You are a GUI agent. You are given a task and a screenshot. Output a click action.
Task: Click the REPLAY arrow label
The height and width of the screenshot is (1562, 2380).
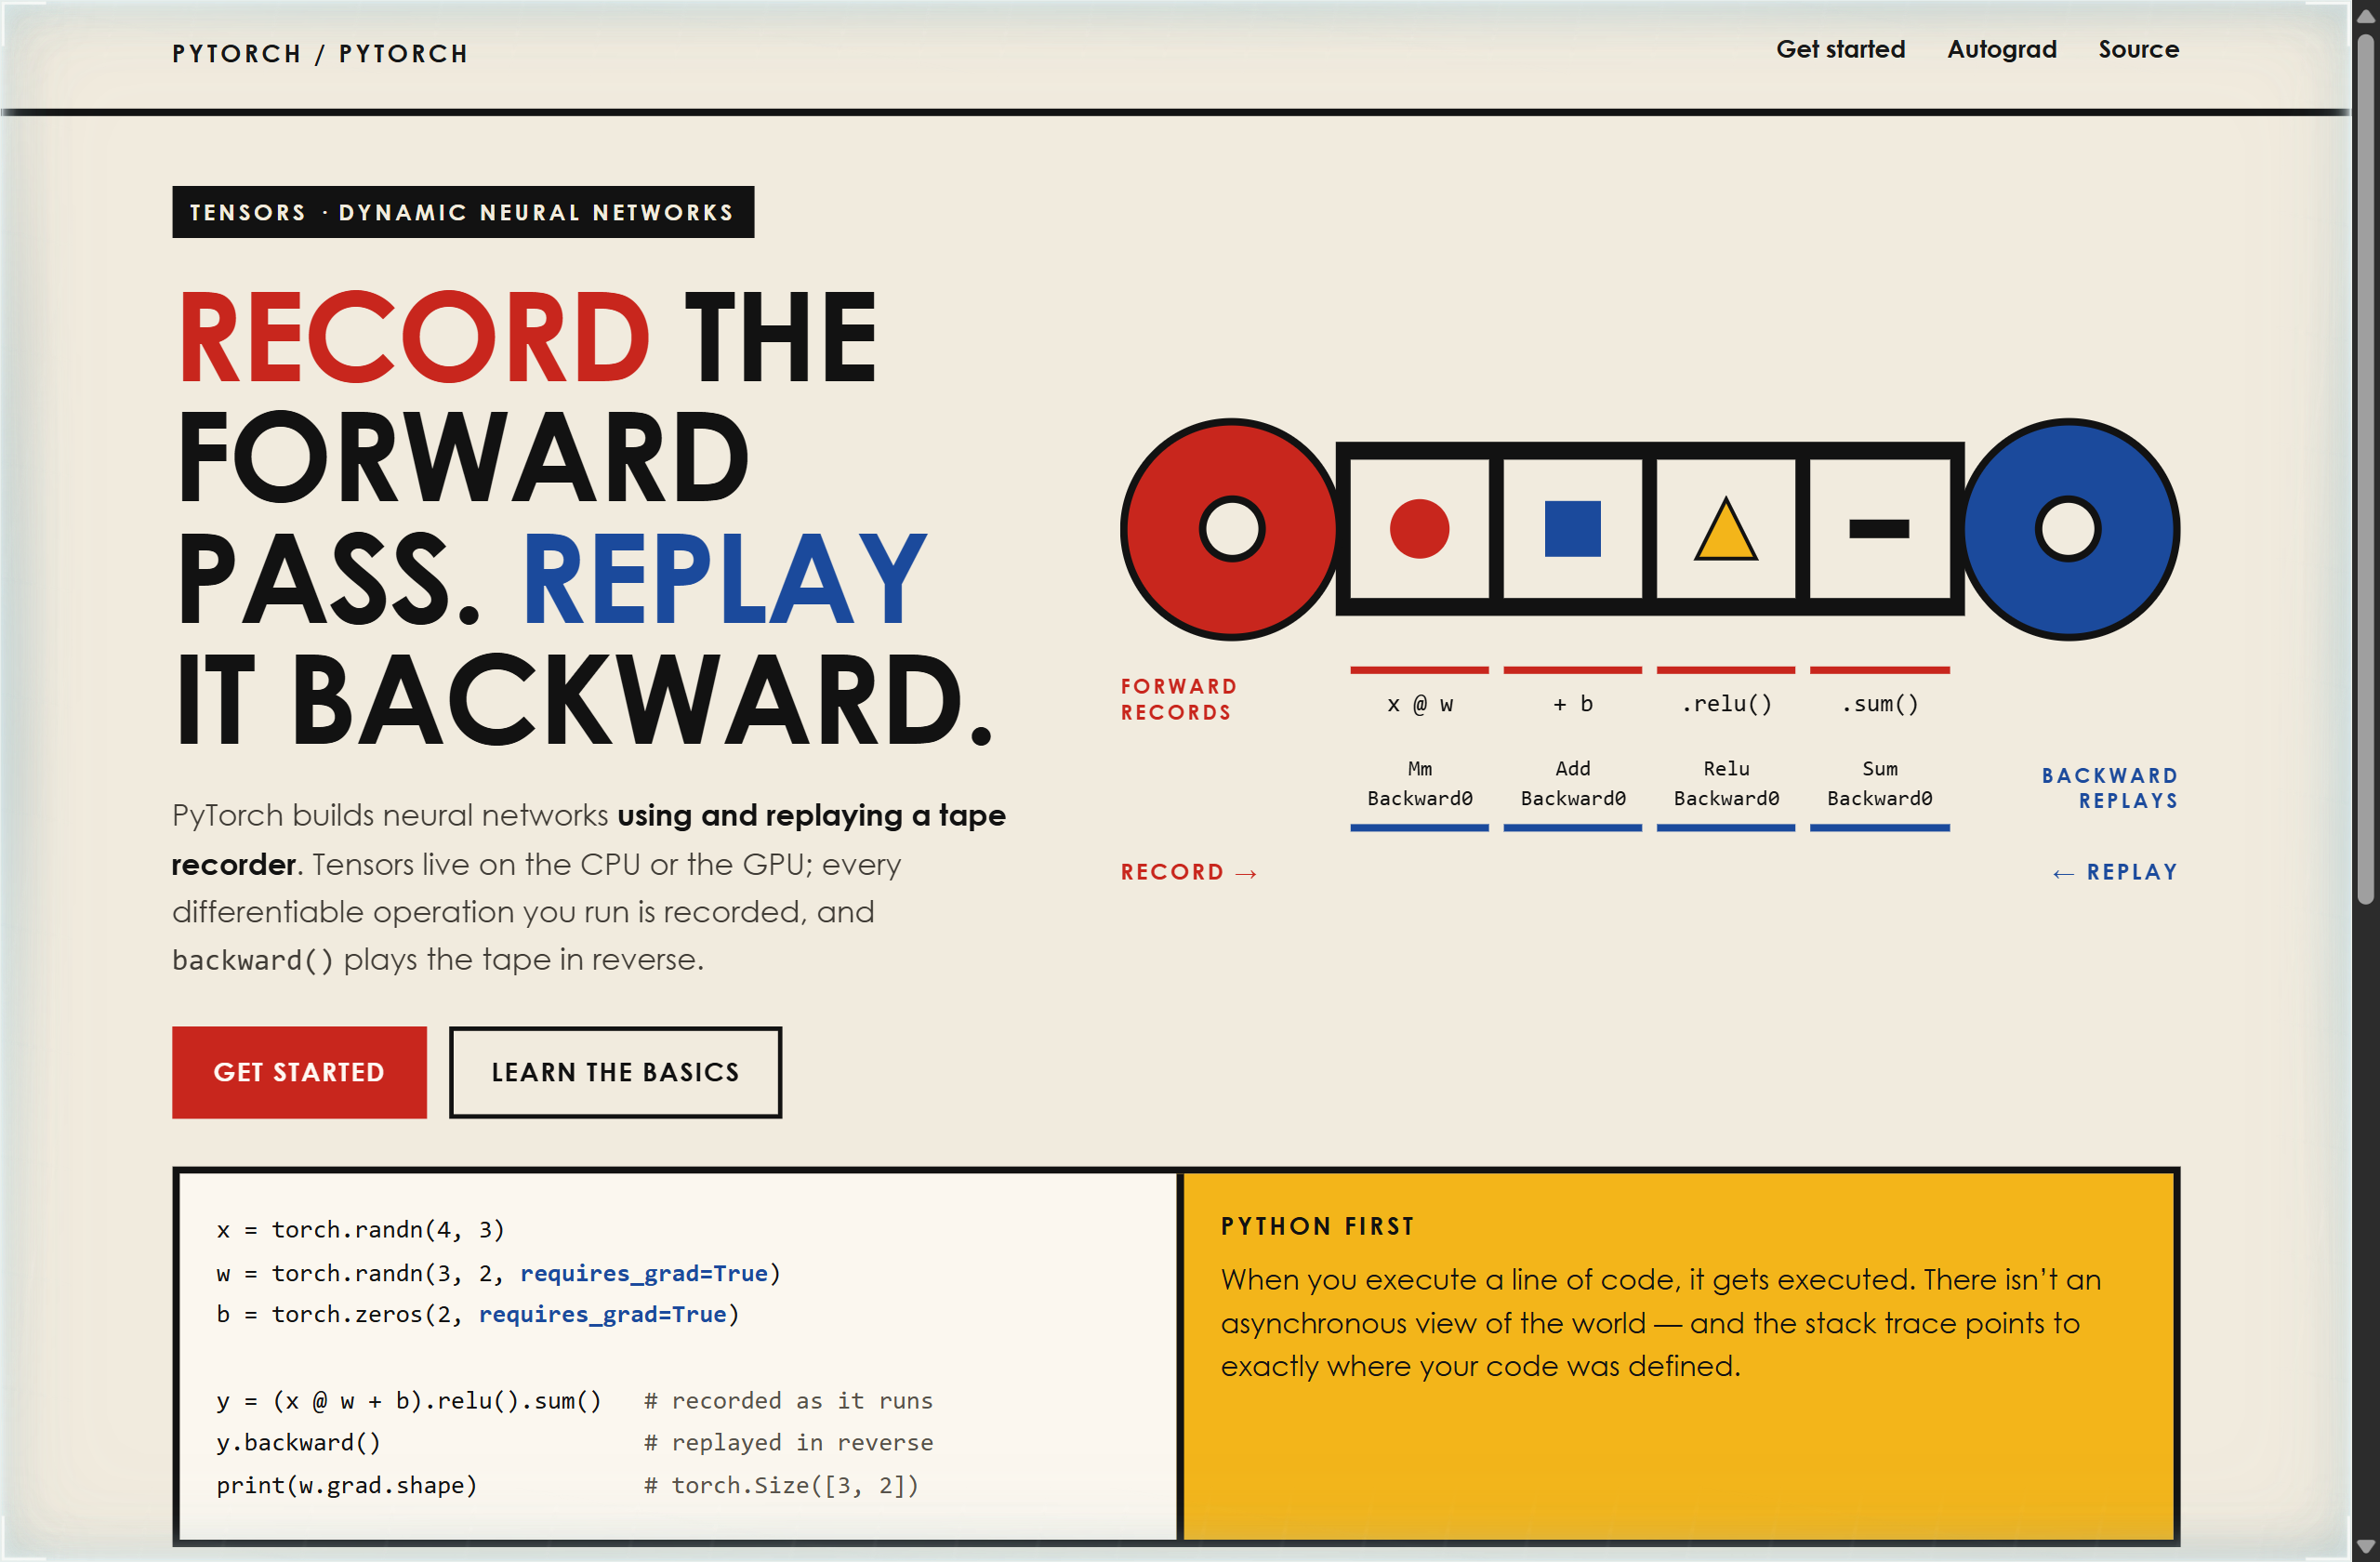pyautogui.click(x=2114, y=872)
